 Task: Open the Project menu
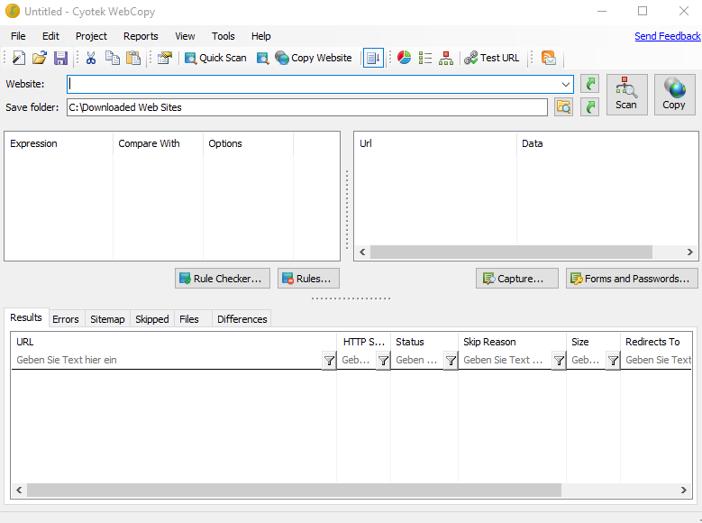91,36
